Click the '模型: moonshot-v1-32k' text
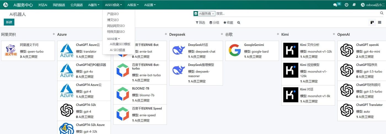386x134 pixels. click(x=316, y=51)
